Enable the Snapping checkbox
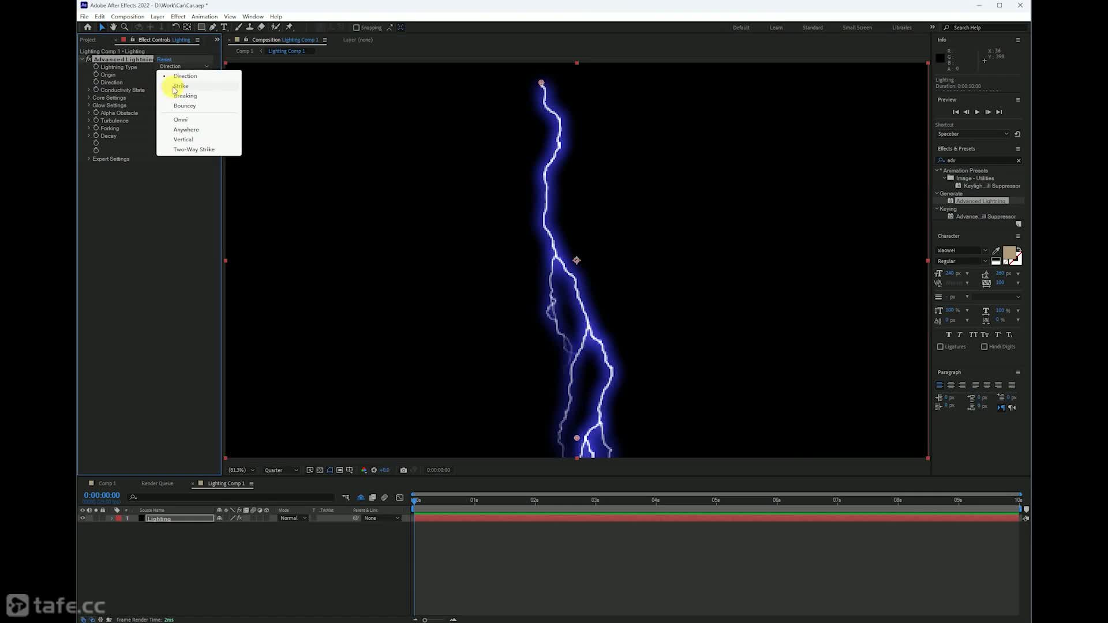 pos(356,28)
